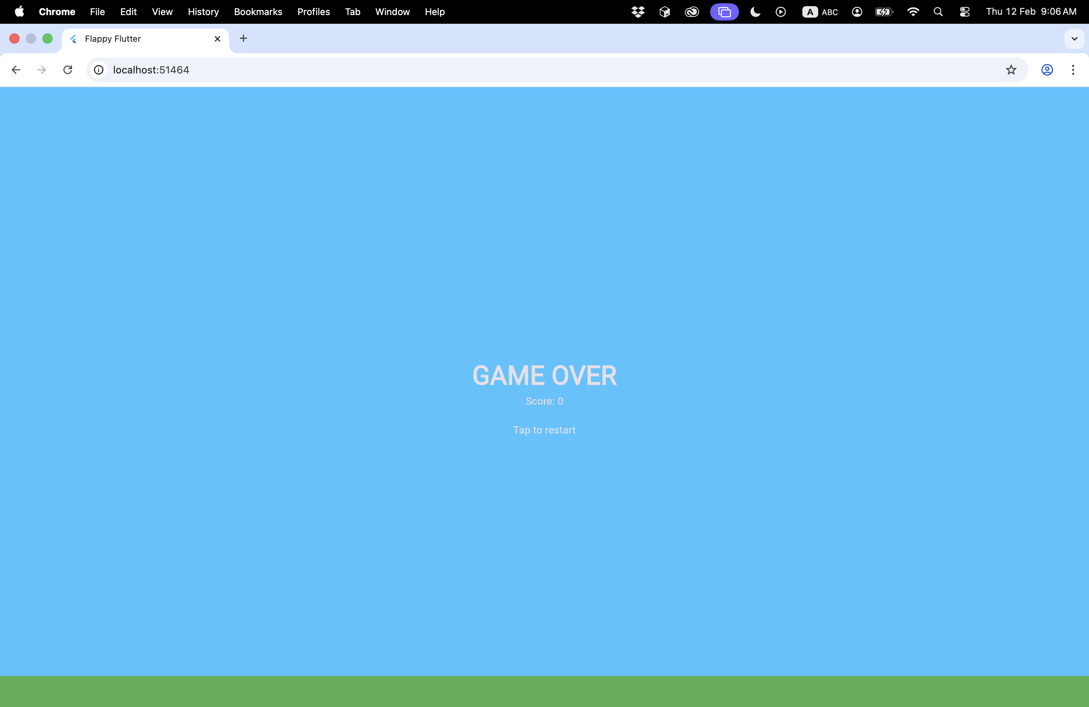Open the History menu

[x=203, y=12]
